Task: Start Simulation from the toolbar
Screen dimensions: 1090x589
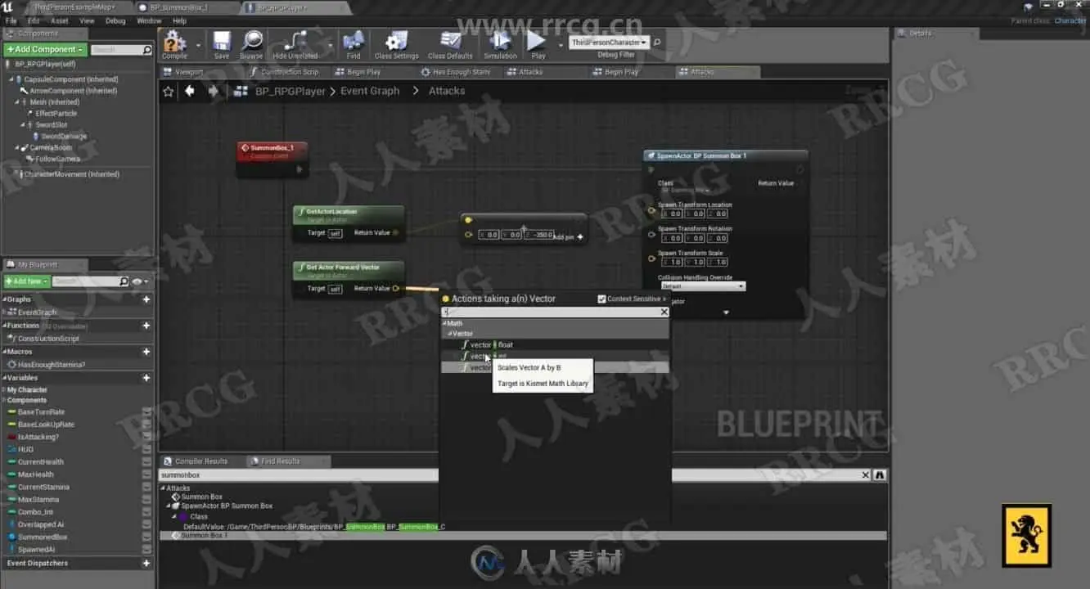Action: [500, 45]
